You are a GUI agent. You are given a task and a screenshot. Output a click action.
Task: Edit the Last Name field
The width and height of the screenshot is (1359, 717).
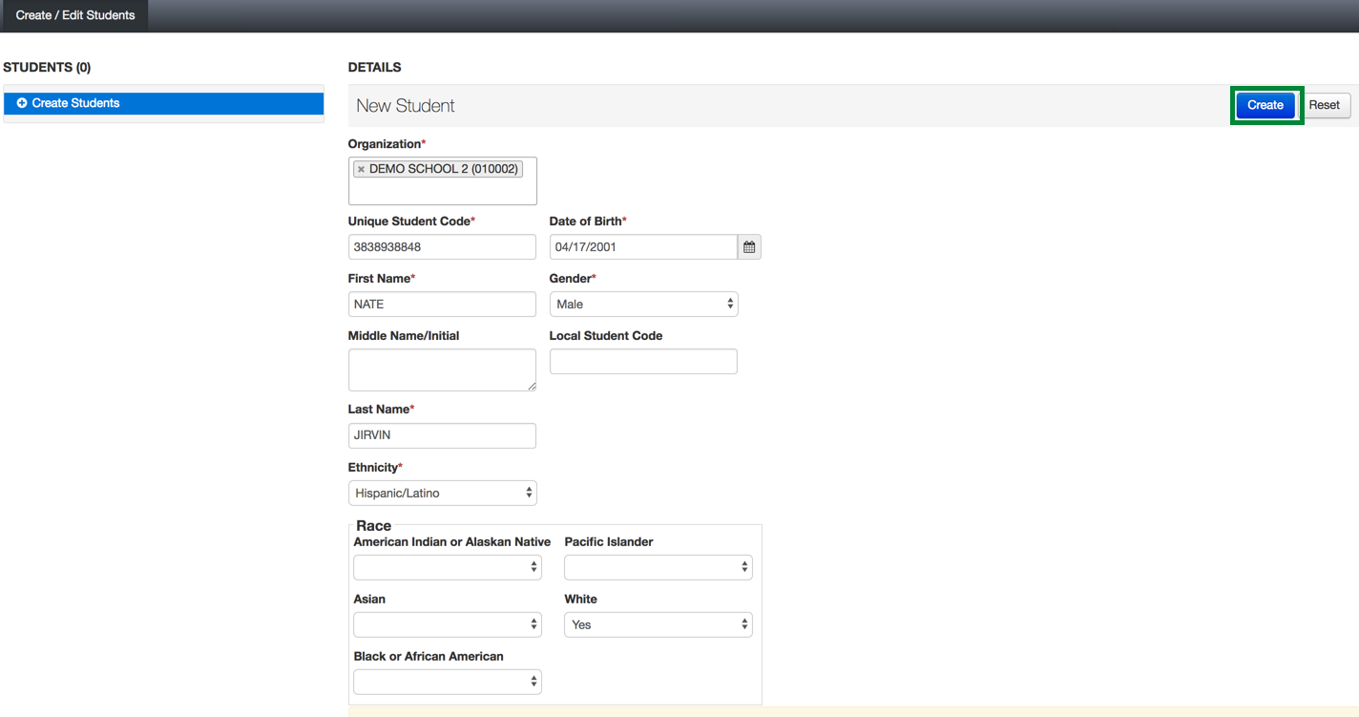pyautogui.click(x=442, y=435)
